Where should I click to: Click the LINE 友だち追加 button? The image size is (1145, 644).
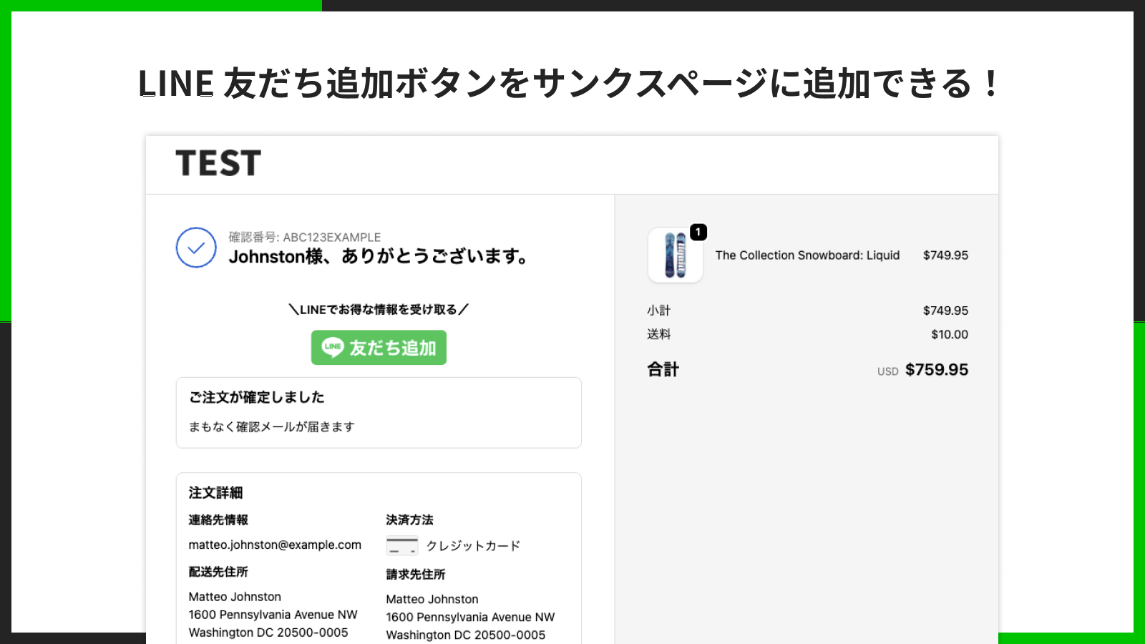[379, 348]
